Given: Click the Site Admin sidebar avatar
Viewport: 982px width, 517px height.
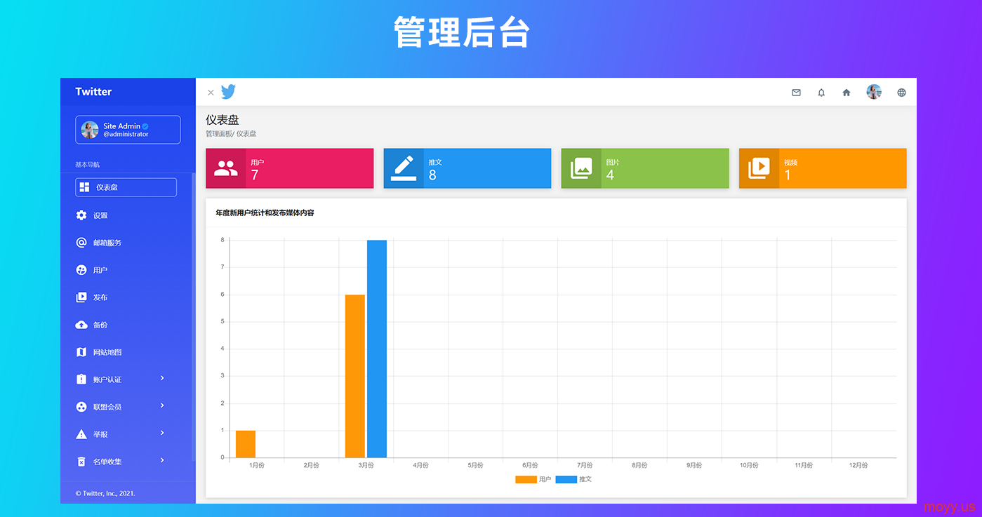Looking at the screenshot, I should (x=90, y=130).
